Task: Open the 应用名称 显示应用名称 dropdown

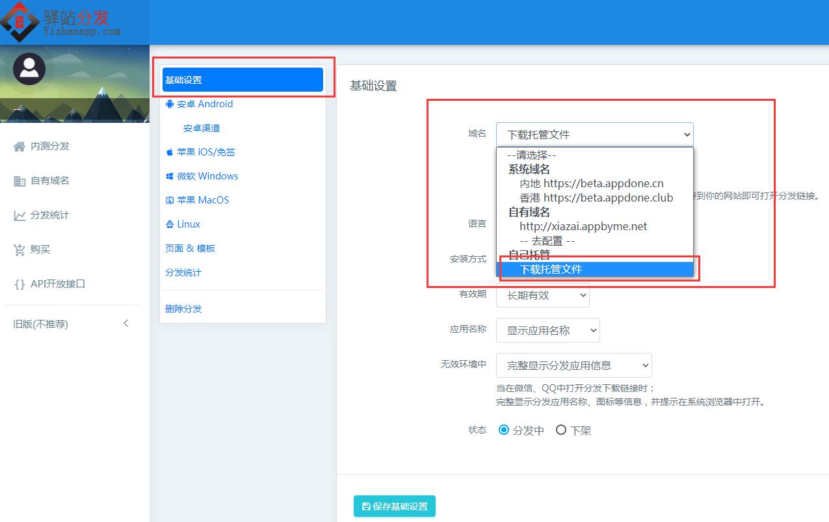Action: point(548,330)
